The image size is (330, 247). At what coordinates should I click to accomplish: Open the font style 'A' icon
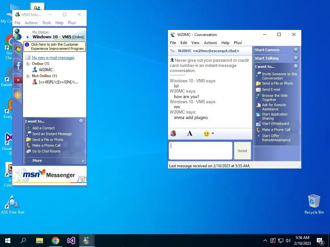click(189, 133)
